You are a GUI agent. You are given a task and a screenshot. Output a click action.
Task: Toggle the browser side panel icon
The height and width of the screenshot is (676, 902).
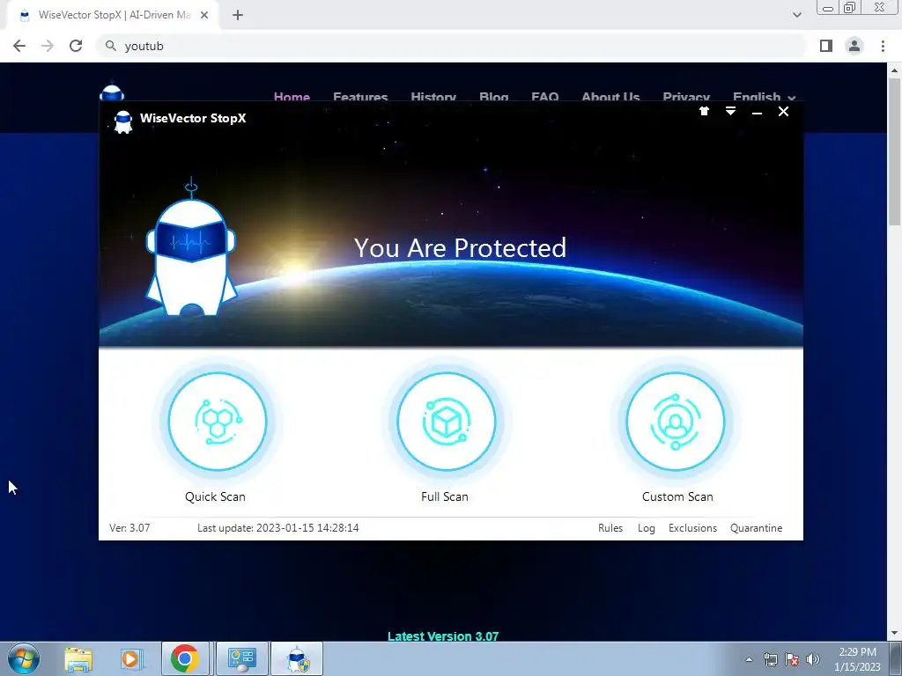pos(826,46)
